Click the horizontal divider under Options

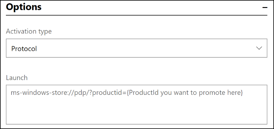[136, 15]
